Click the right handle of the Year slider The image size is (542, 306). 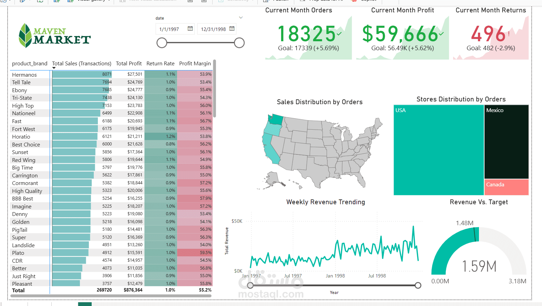[418, 285]
